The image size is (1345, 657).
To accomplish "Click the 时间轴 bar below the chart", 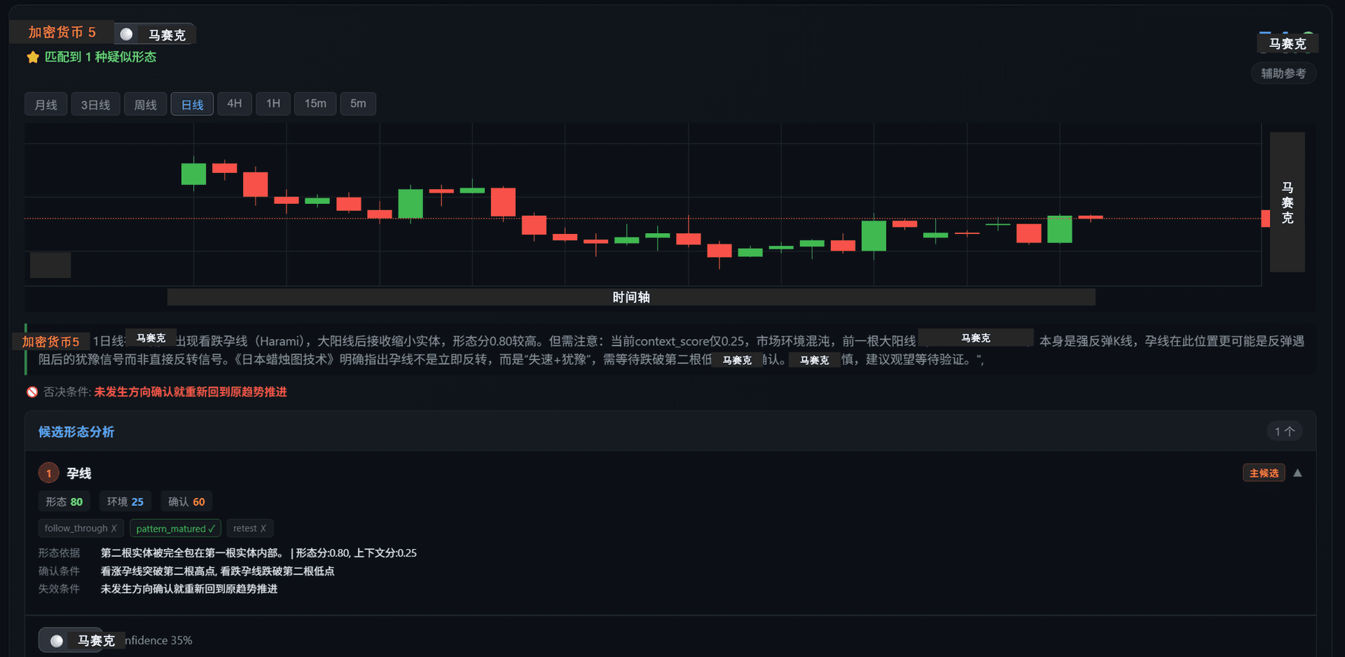I will coord(630,298).
